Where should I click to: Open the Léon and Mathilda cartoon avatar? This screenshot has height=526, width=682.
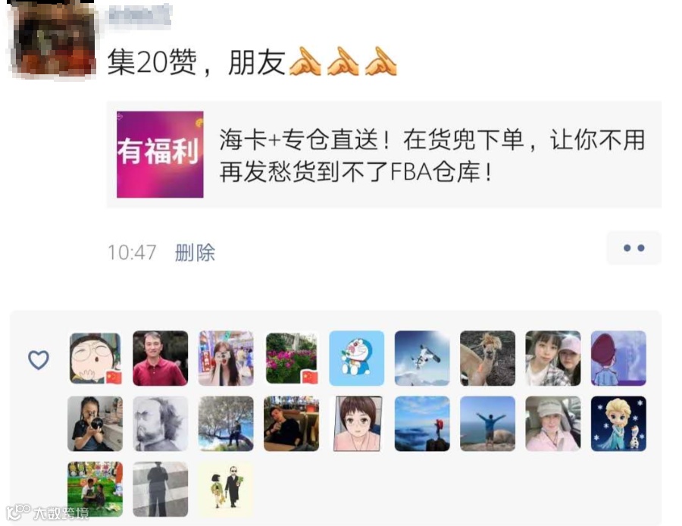coord(226,489)
